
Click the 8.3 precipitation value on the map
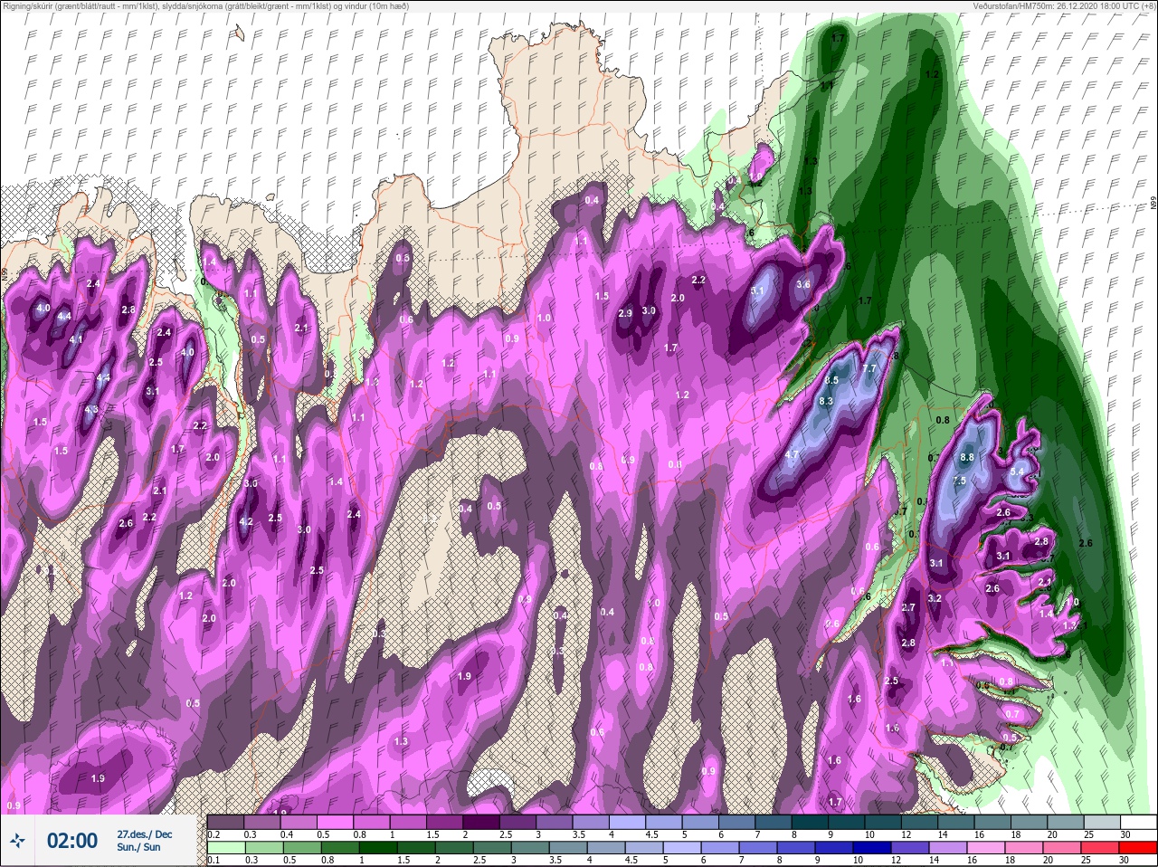pos(826,401)
